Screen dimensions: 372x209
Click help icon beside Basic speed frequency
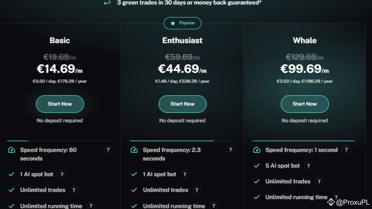tap(108, 150)
